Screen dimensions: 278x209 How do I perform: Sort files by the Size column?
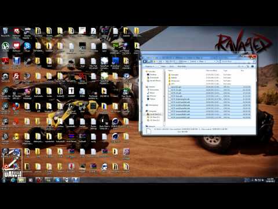[x=242, y=71]
